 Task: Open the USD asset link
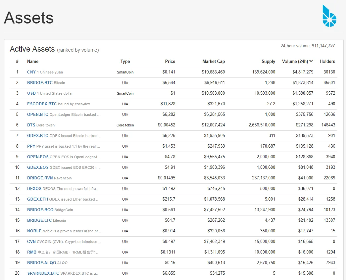click(x=31, y=93)
